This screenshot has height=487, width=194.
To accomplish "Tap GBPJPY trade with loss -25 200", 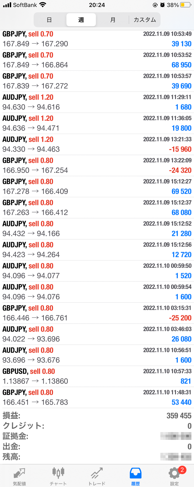I will [97, 313].
